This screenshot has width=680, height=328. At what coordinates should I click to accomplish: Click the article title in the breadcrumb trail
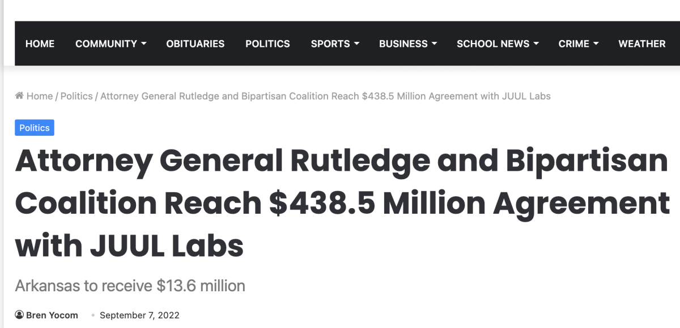click(325, 96)
